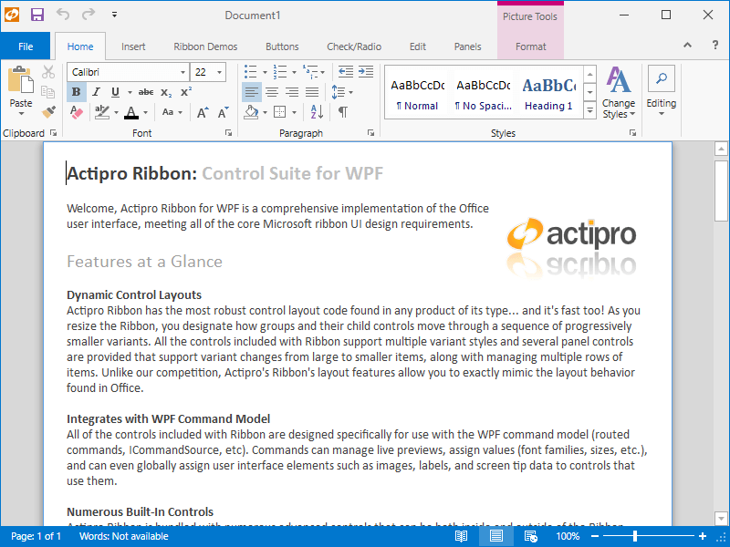This screenshot has width=730, height=547.
Task: Open the font size 22 dropdown
Action: [219, 72]
